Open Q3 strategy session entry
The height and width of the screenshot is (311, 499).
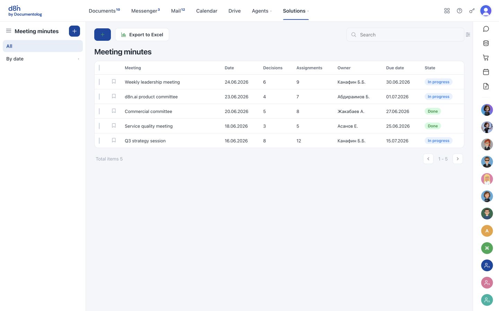145,141
